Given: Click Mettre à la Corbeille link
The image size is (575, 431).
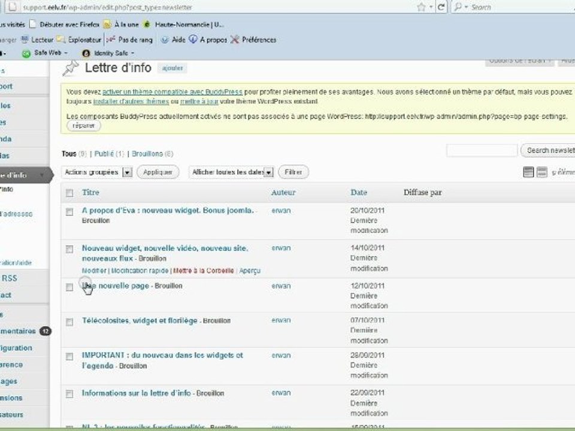Looking at the screenshot, I should click(x=203, y=271).
